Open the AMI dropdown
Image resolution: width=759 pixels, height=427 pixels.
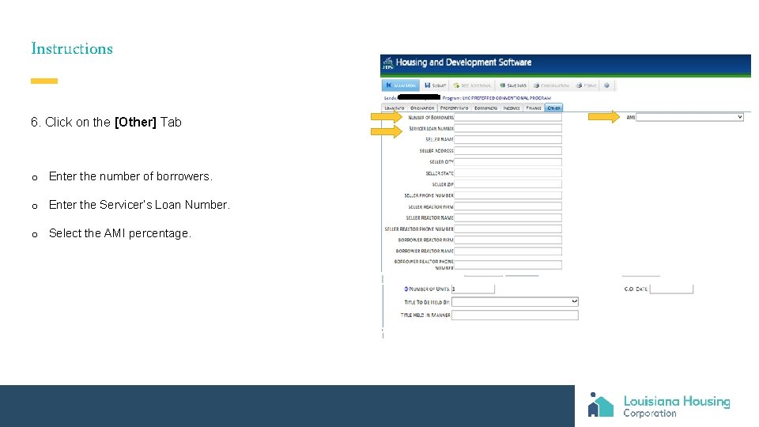pos(689,117)
